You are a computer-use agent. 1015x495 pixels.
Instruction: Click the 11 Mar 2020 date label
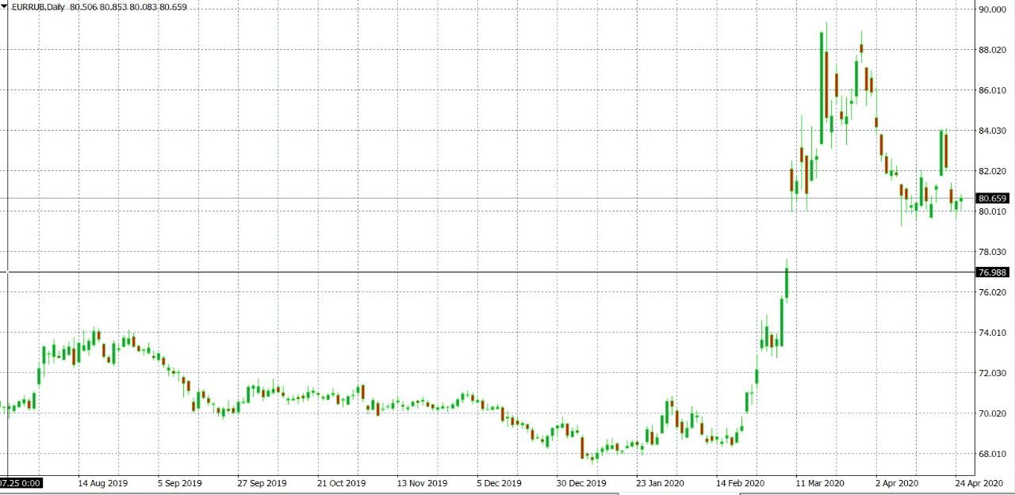tap(820, 482)
